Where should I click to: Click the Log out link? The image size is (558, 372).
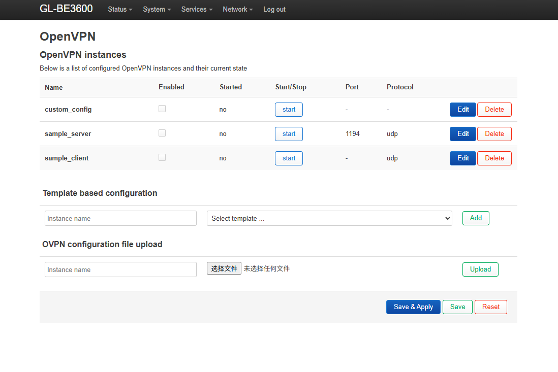[274, 9]
